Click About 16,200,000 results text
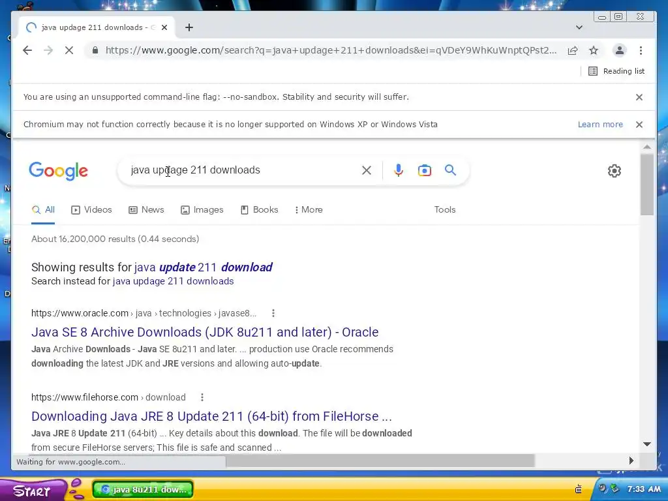668x501 pixels. coord(115,239)
